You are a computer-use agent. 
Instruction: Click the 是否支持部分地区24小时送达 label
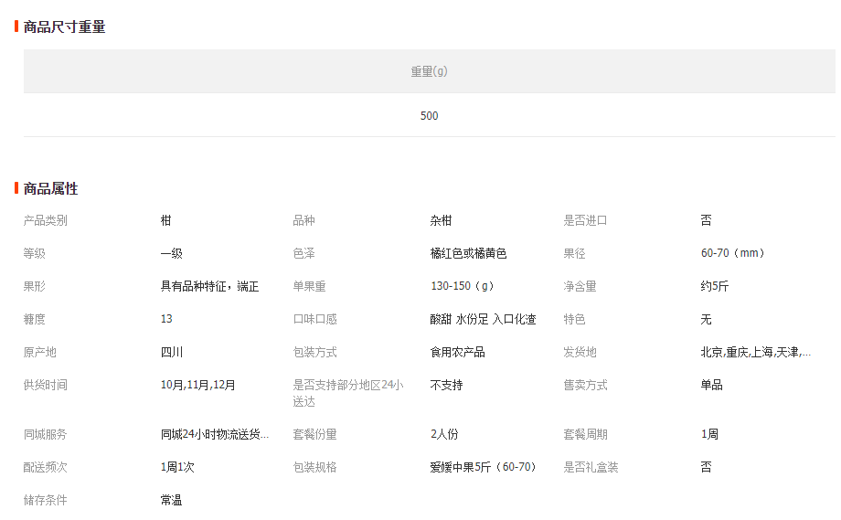point(347,393)
